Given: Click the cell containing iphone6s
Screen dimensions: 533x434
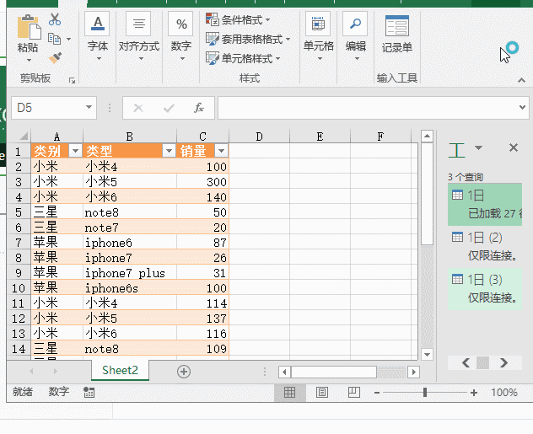Looking at the screenshot, I should point(130,288).
